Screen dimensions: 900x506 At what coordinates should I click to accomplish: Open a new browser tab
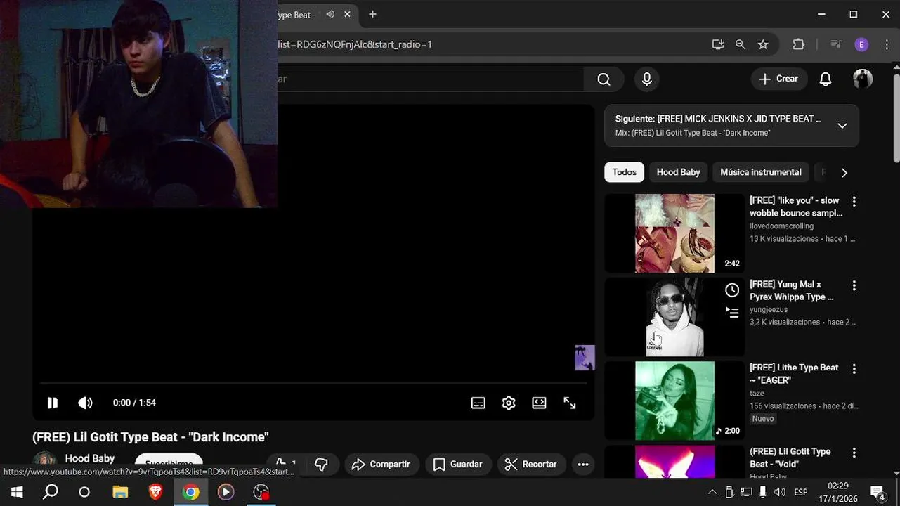coord(372,14)
